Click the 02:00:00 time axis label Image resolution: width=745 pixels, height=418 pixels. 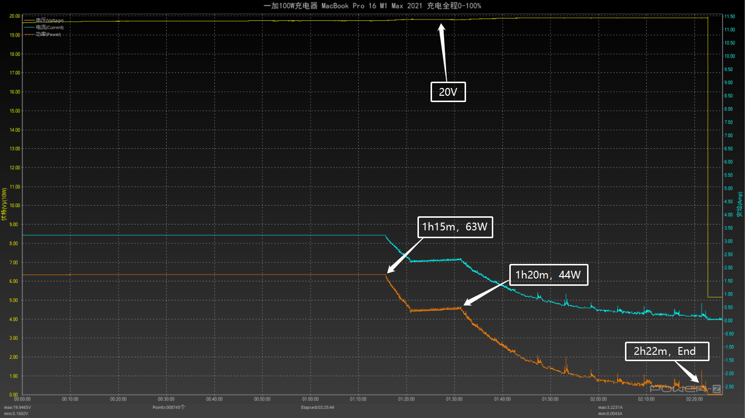pyautogui.click(x=598, y=399)
